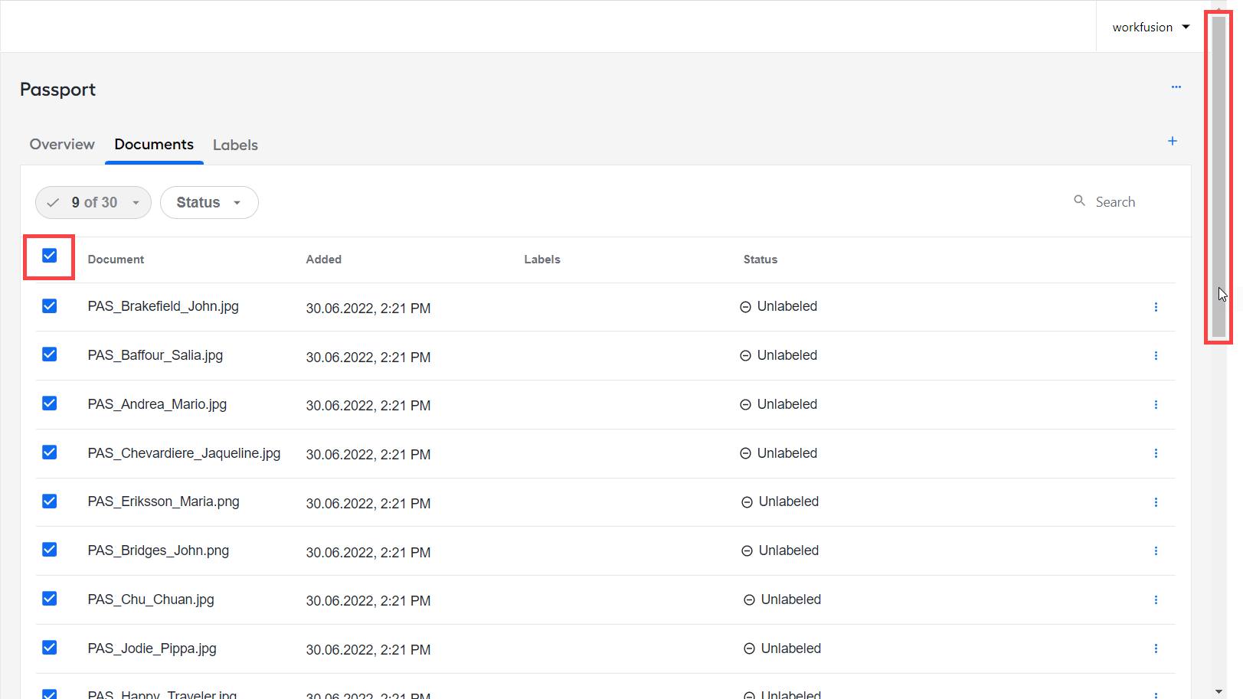Click the Labels column header
The height and width of the screenshot is (699, 1243).
[x=542, y=260]
